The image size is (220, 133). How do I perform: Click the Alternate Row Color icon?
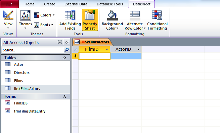pos(135,15)
